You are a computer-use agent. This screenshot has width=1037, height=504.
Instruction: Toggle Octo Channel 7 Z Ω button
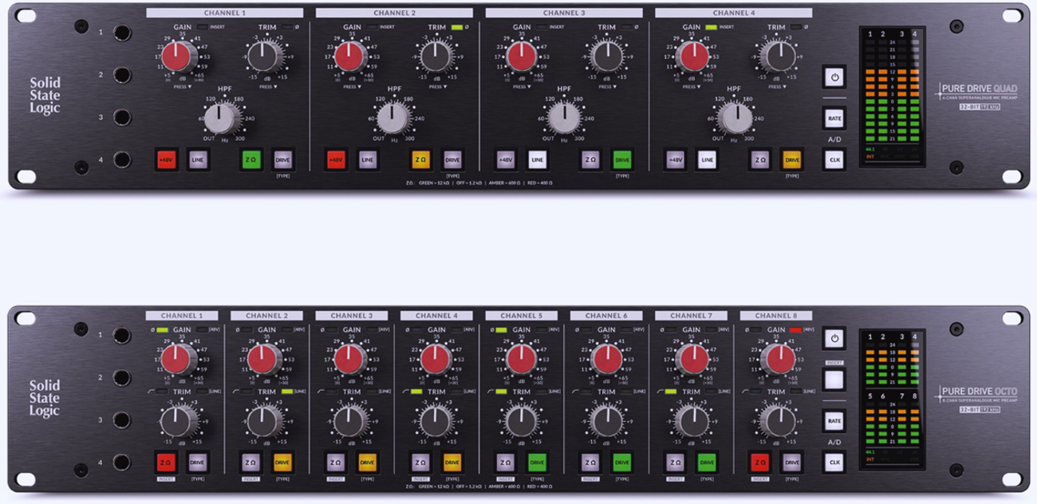click(676, 462)
